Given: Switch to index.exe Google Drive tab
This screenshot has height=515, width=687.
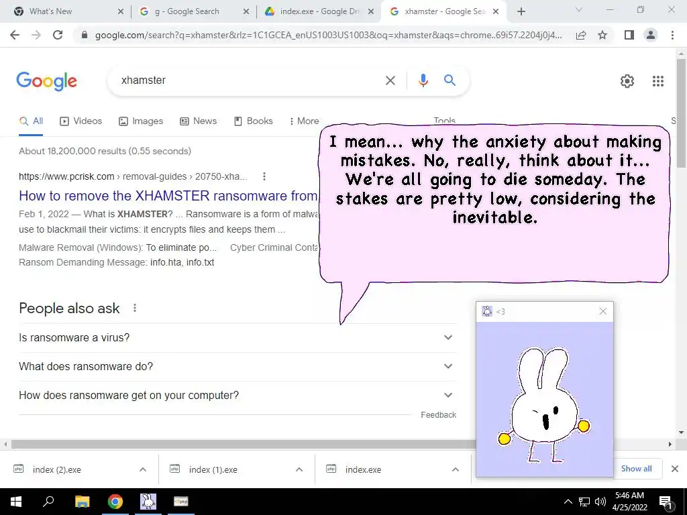Looking at the screenshot, I should pos(320,11).
